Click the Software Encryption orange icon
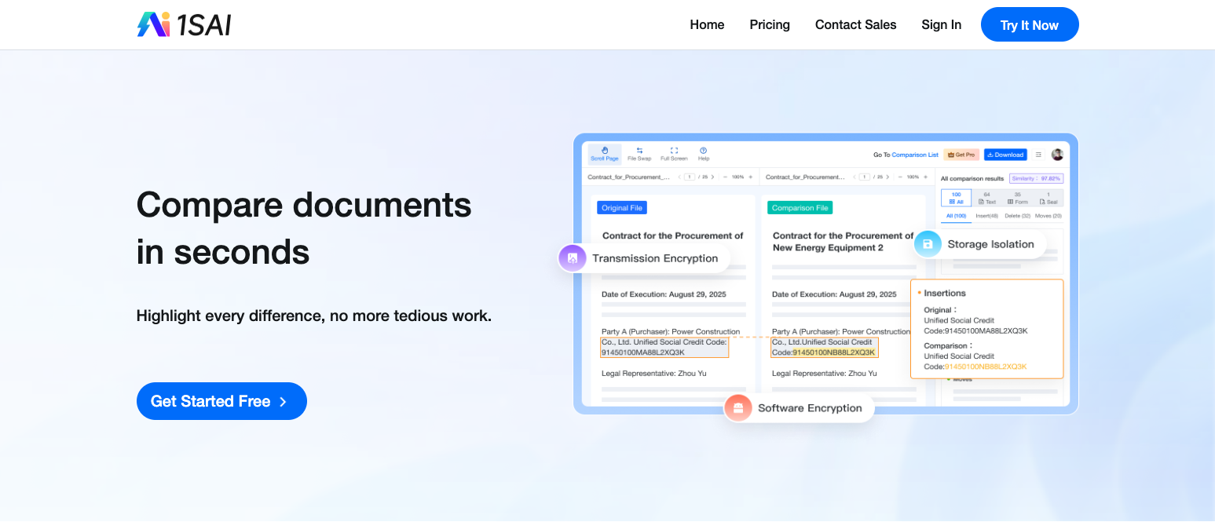 point(737,408)
